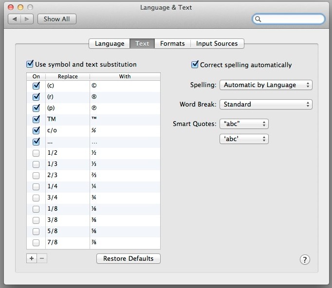The height and width of the screenshot is (288, 332).
Task: Toggle 'Use symbol and text substitution' checkbox
Action: 30,64
